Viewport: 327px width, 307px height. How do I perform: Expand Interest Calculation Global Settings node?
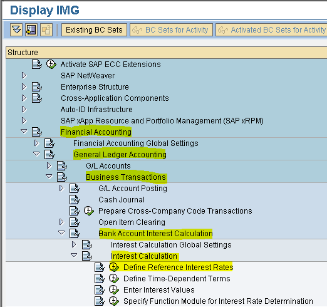(x=74, y=244)
